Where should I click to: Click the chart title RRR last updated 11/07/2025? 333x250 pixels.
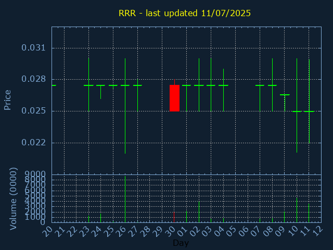[x=185, y=13]
